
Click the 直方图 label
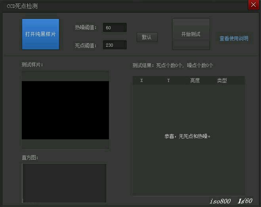pos(30,158)
